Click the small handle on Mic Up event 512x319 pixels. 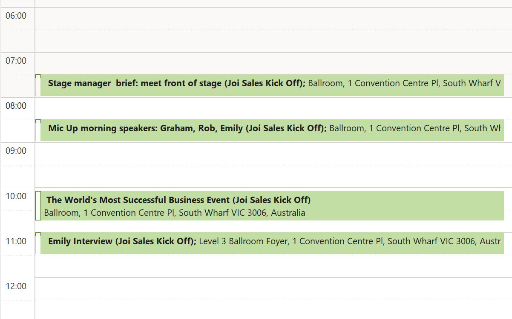click(x=38, y=121)
